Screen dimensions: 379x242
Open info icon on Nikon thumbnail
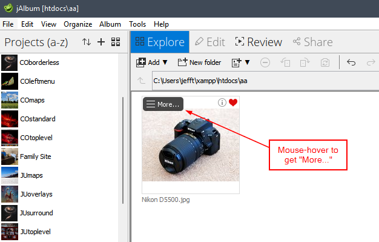click(x=222, y=103)
